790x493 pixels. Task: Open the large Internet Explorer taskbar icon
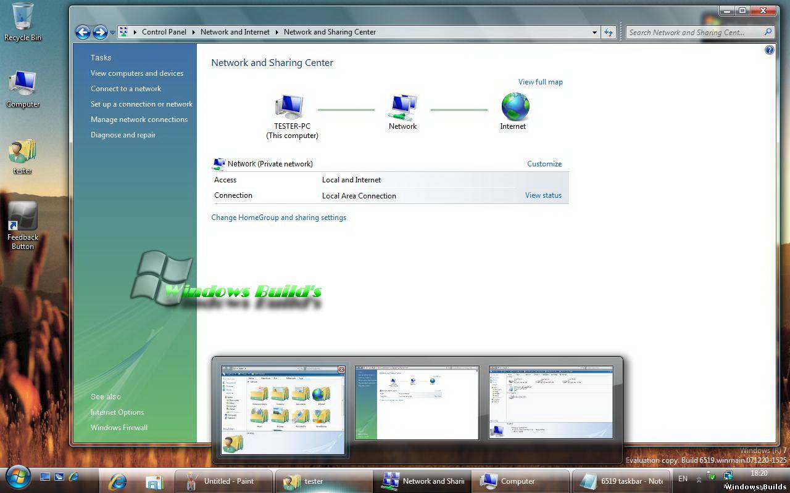[x=117, y=481]
